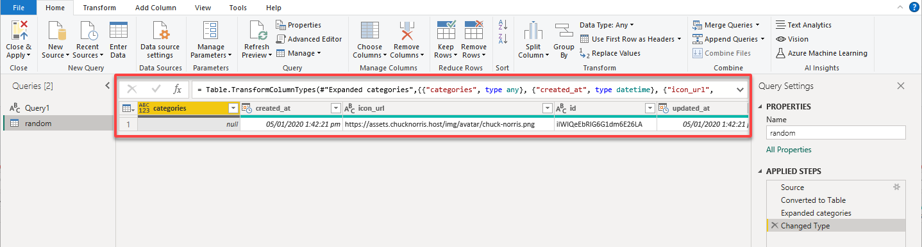This screenshot has width=922, height=247.
Task: Switch to the View tab
Action: tap(203, 8)
